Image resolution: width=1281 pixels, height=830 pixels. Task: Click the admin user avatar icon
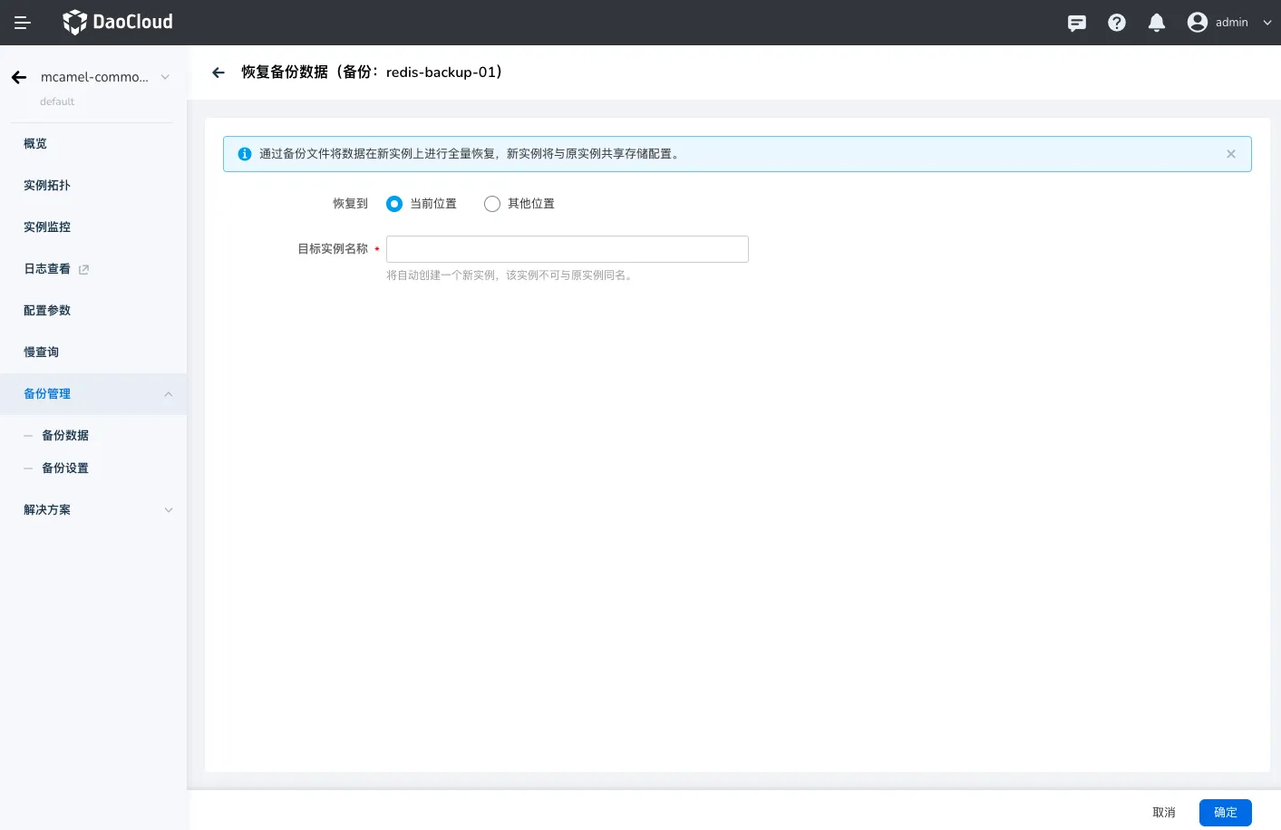(x=1198, y=23)
